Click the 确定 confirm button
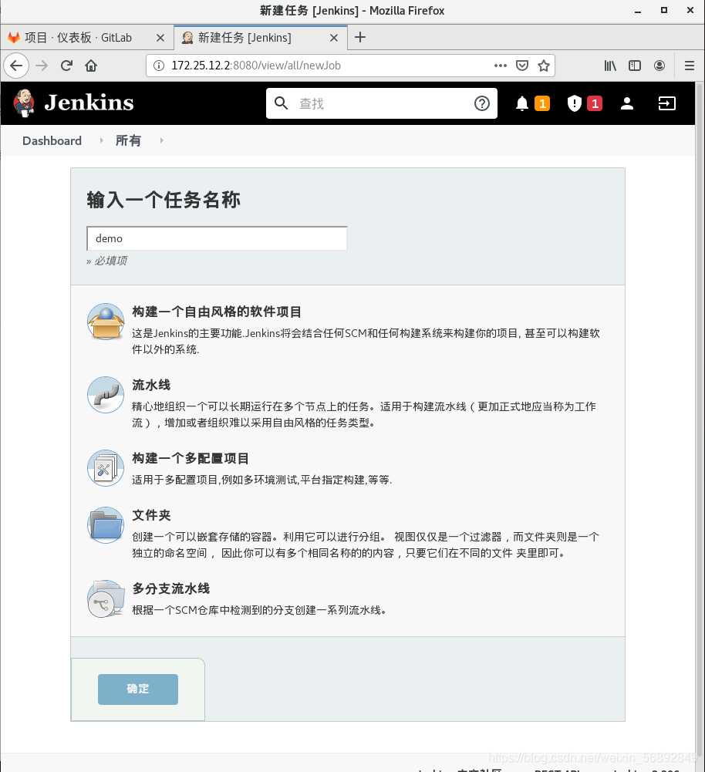 138,689
